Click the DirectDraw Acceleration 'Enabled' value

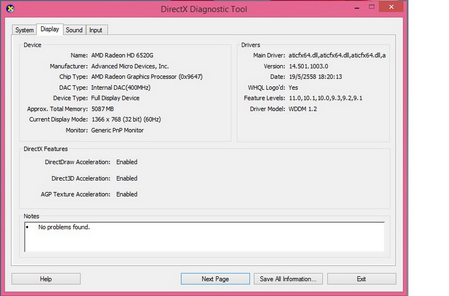tap(127, 162)
